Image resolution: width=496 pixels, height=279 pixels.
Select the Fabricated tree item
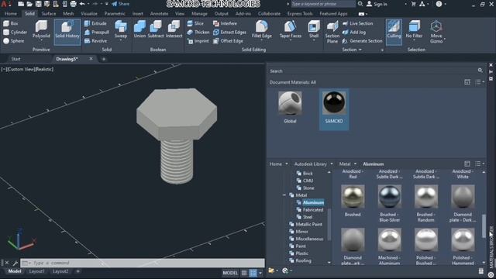pyautogui.click(x=310, y=210)
